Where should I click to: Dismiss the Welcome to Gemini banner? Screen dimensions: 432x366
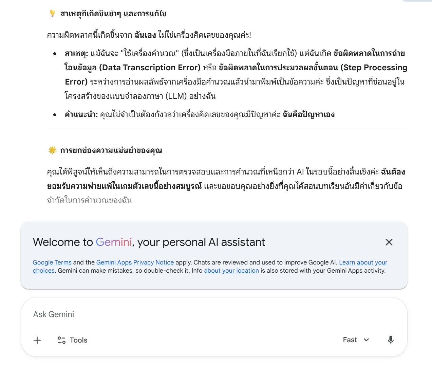coord(389,242)
